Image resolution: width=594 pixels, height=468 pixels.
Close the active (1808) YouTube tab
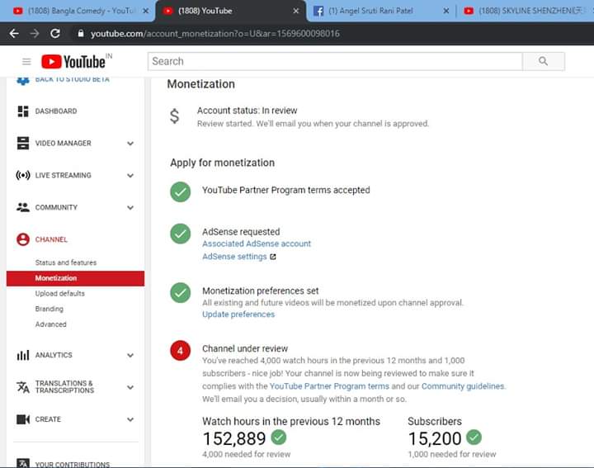point(296,11)
